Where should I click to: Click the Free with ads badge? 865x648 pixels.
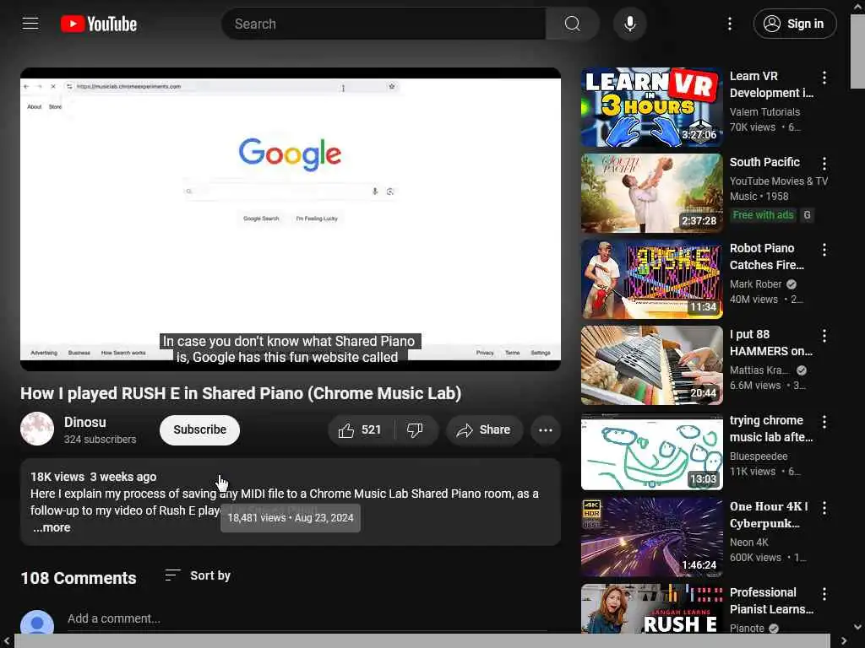tap(763, 215)
